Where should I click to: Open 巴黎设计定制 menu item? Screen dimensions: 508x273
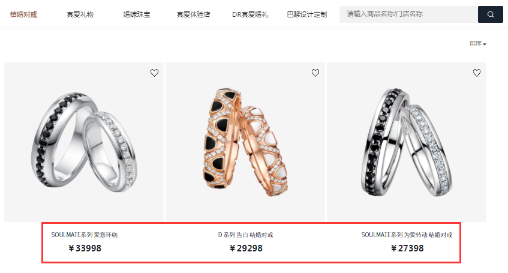tap(307, 14)
